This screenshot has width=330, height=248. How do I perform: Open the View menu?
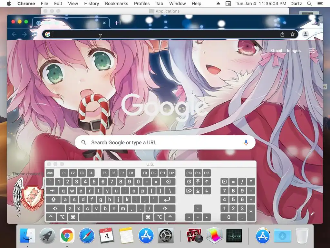point(73,4)
